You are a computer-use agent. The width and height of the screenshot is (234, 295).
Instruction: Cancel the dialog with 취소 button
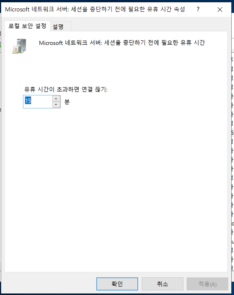162,284
